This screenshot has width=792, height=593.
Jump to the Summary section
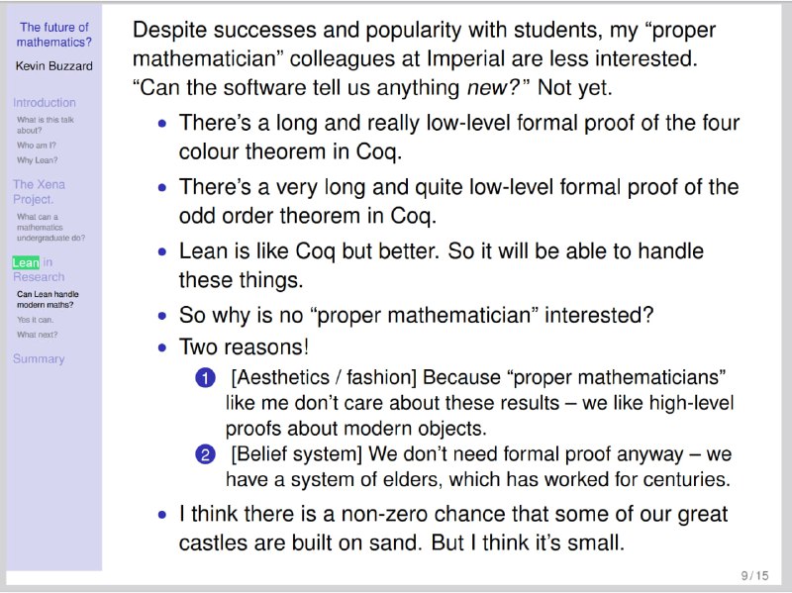(39, 359)
